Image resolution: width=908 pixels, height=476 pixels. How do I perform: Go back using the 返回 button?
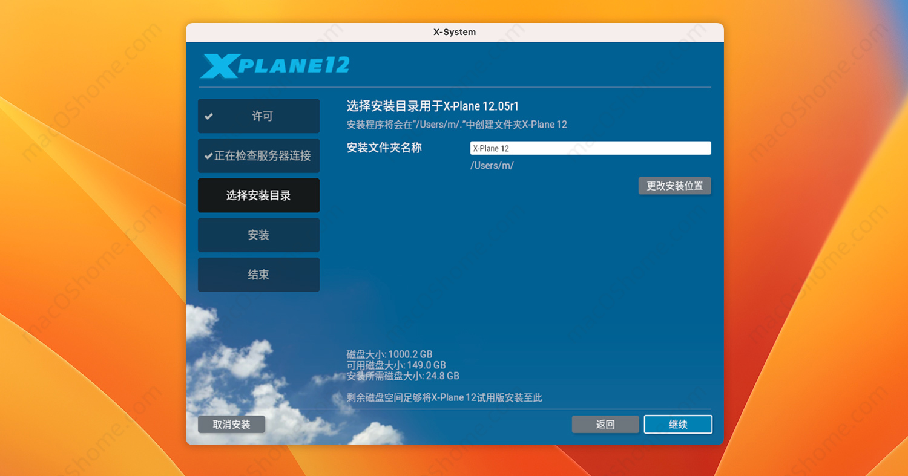click(605, 425)
